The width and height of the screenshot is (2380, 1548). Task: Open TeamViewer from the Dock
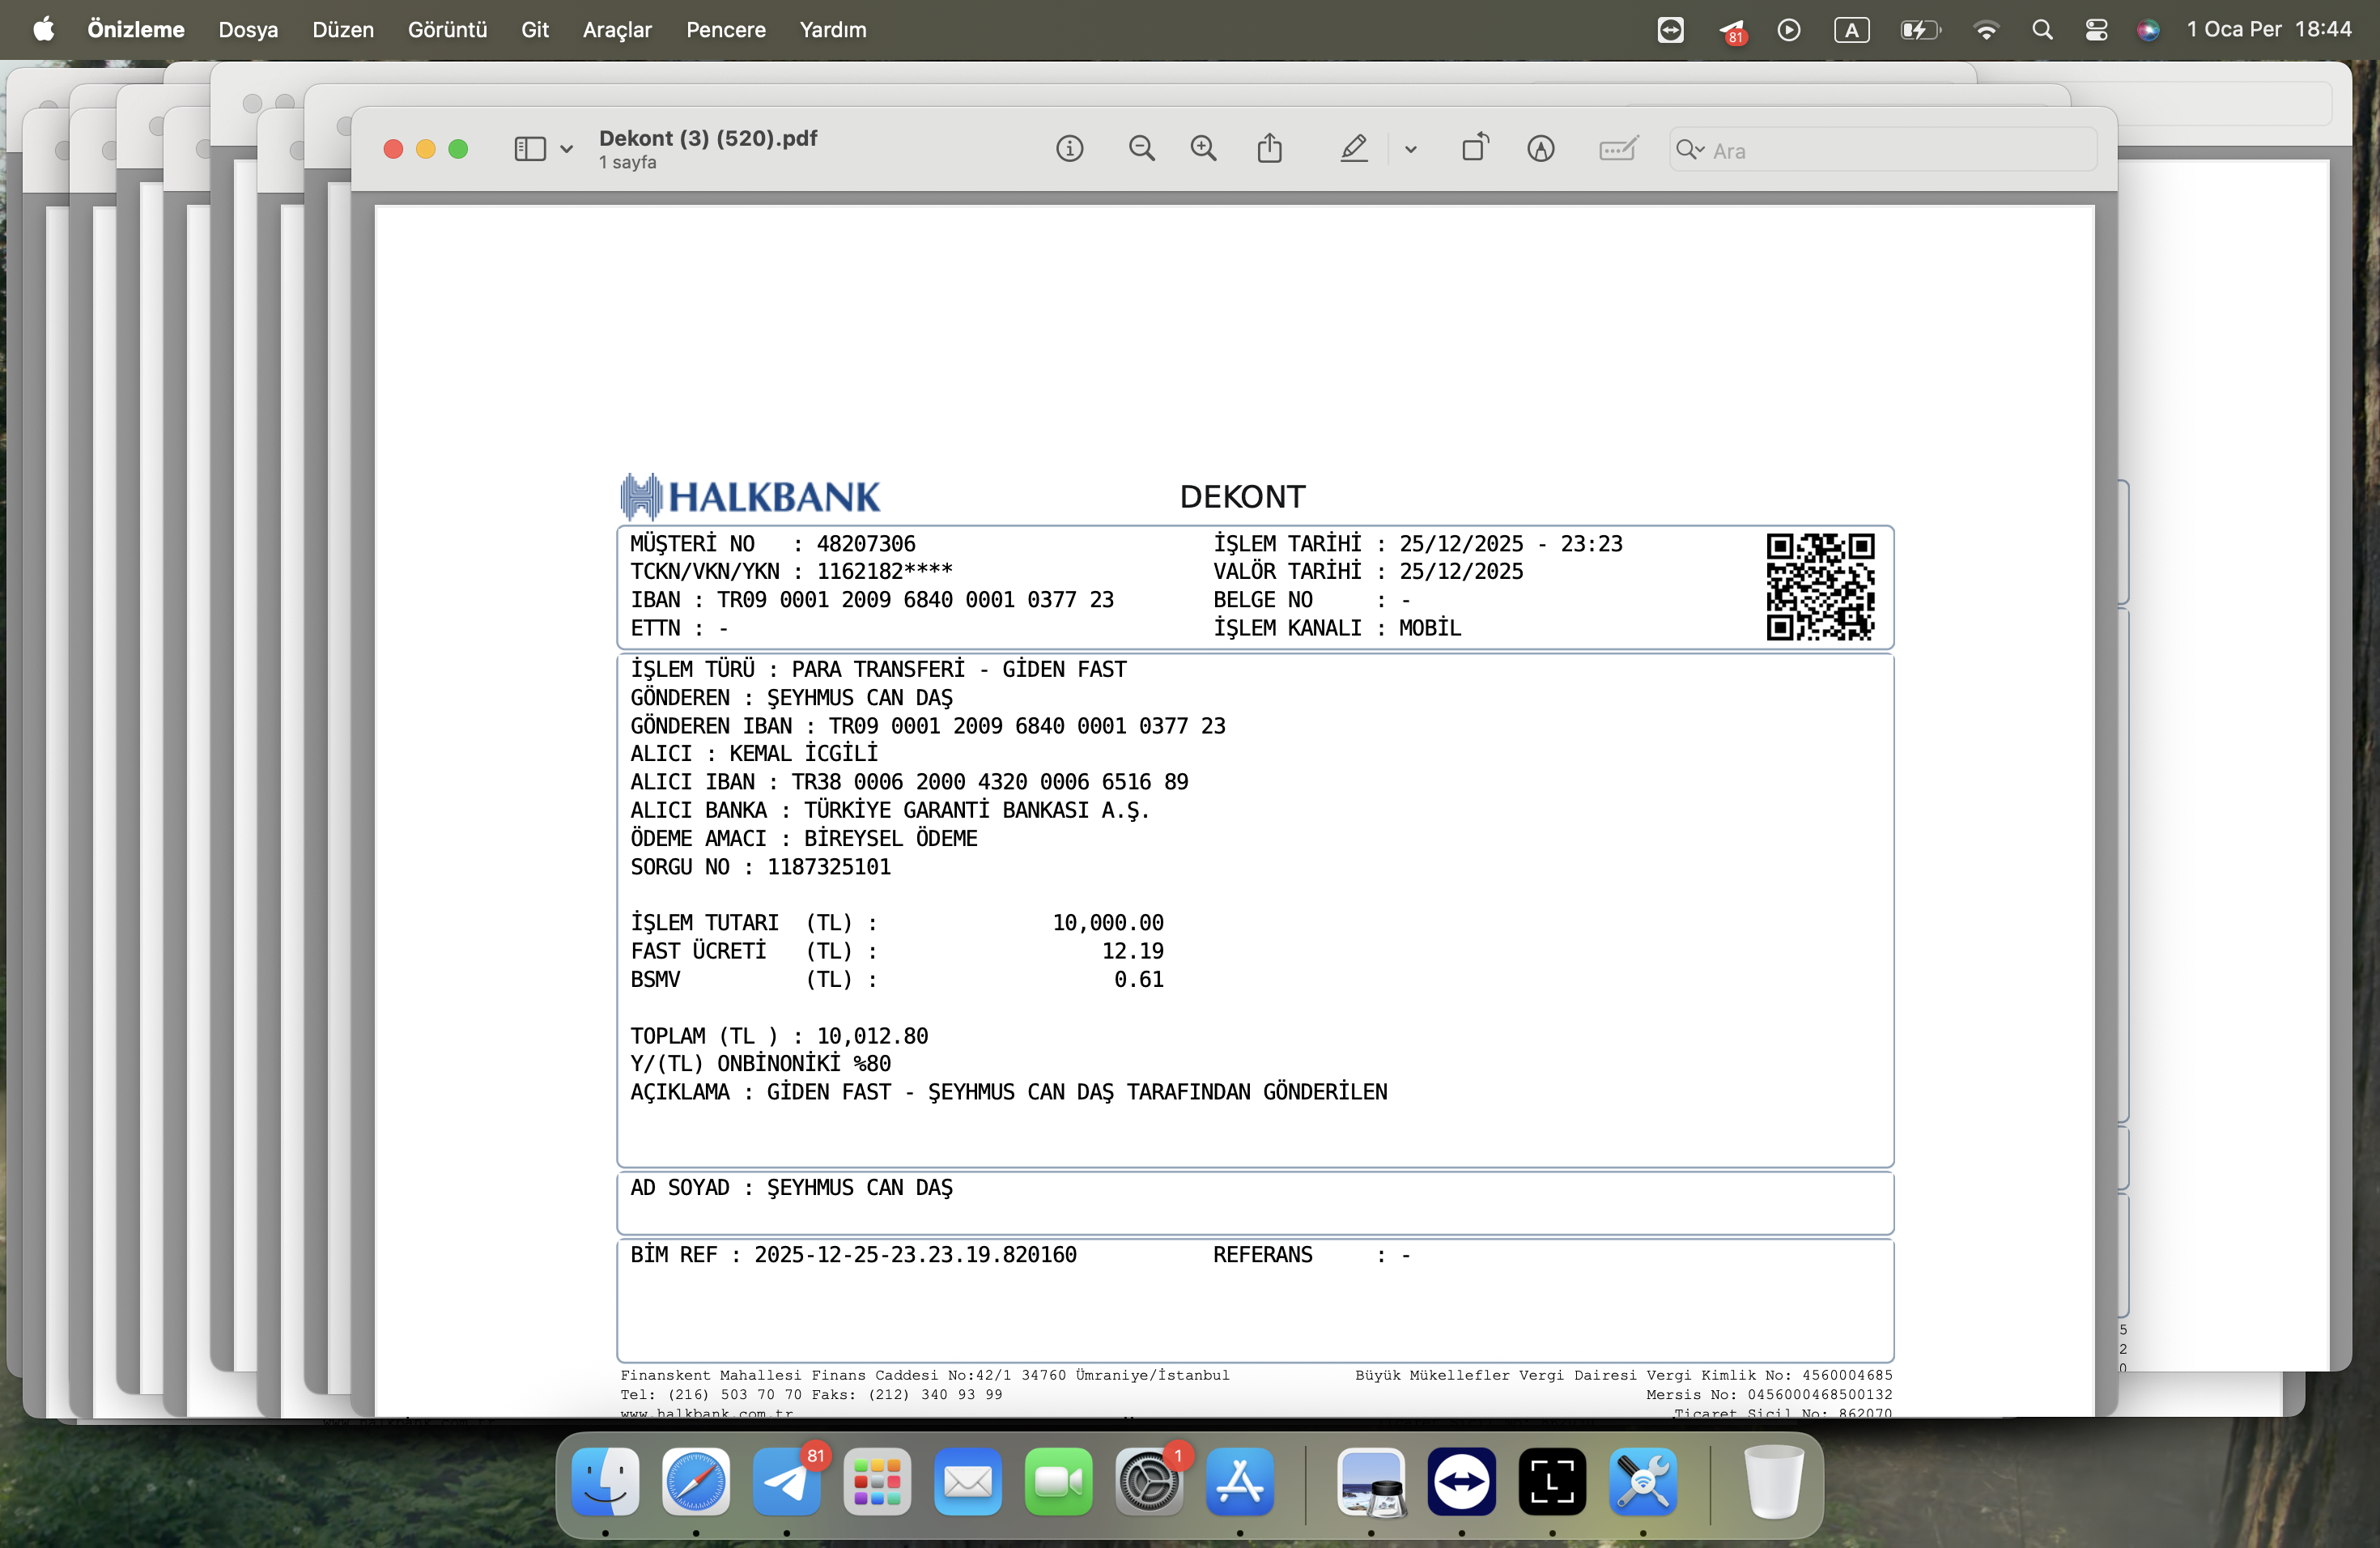click(x=1462, y=1481)
